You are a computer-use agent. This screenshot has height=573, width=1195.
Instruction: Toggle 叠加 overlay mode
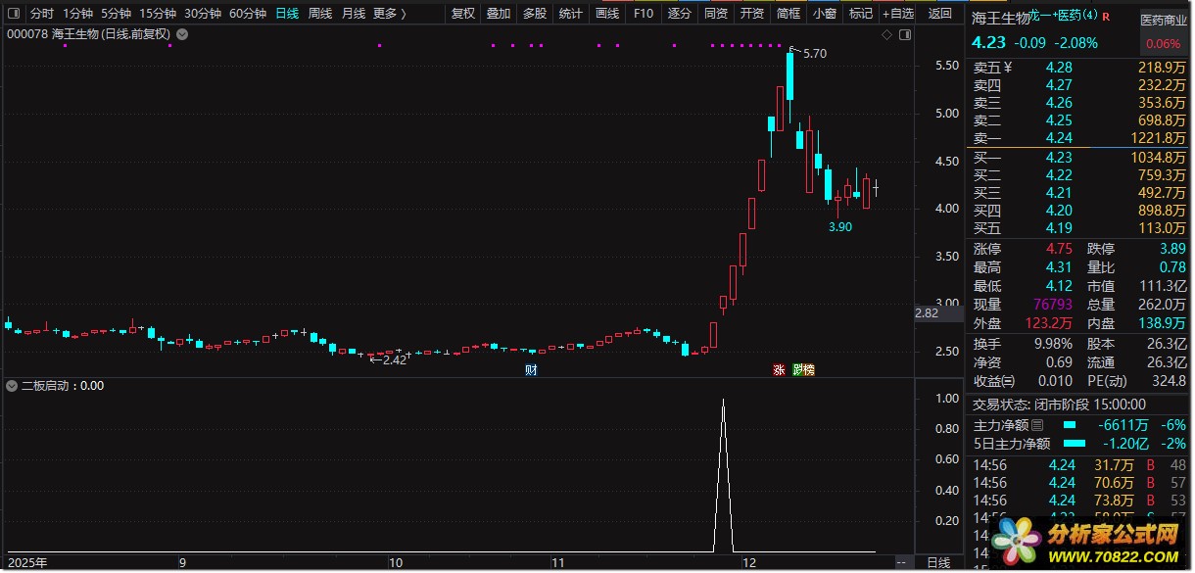tap(498, 14)
